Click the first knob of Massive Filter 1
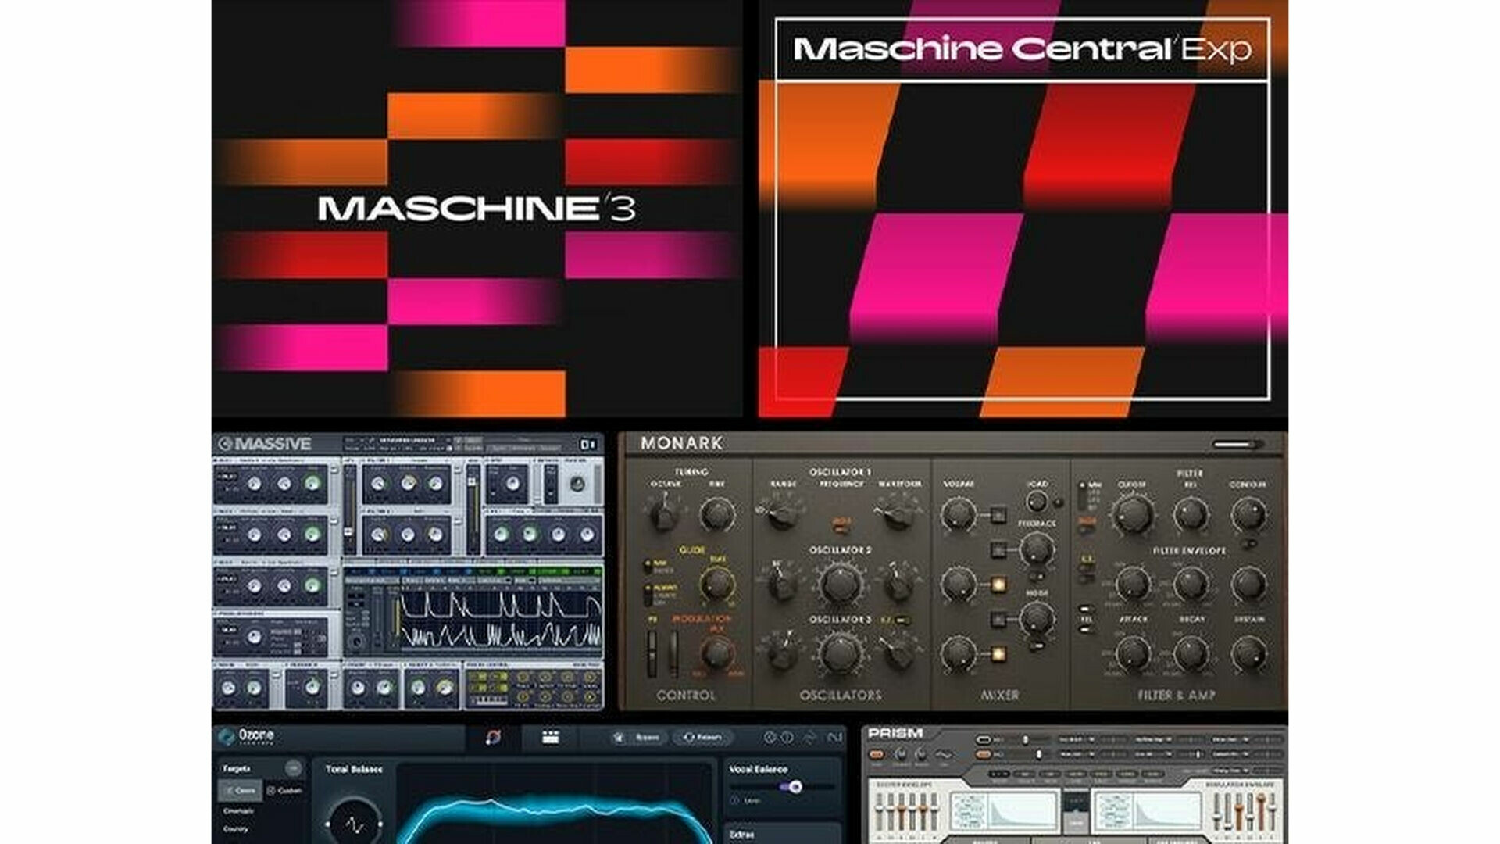1500x844 pixels. click(x=379, y=484)
